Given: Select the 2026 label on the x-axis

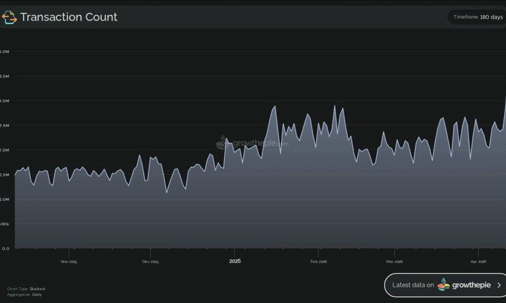Looking at the screenshot, I should click(x=235, y=261).
